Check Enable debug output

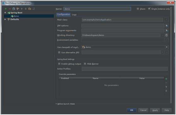59,64
